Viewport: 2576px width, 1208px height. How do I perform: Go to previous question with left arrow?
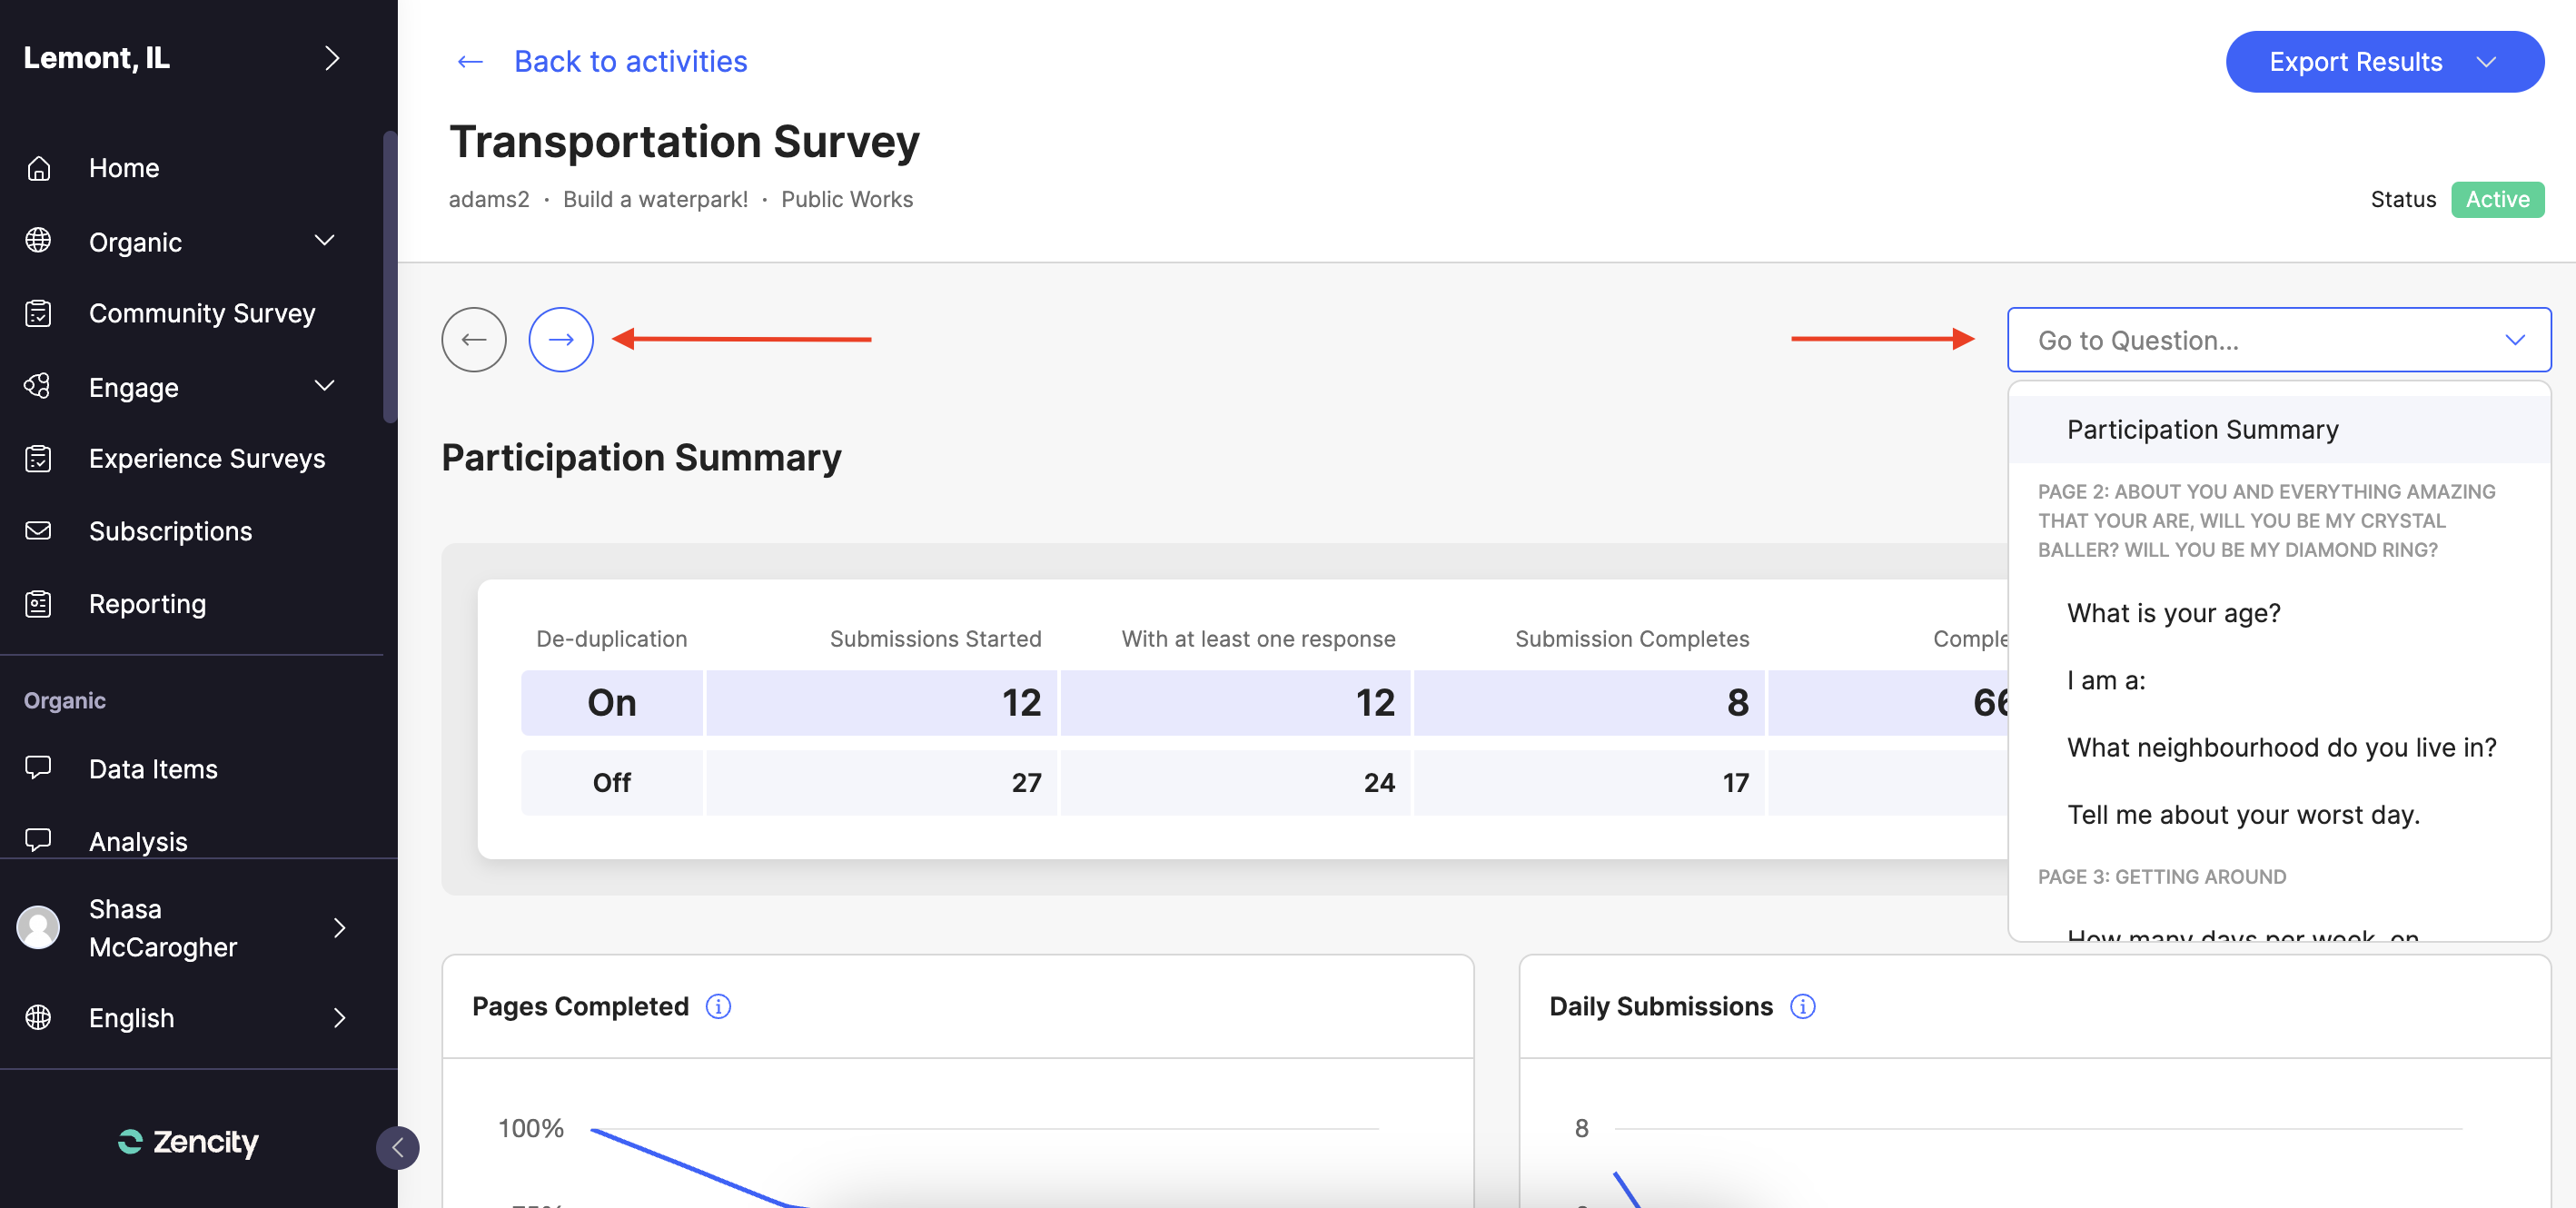coord(473,340)
